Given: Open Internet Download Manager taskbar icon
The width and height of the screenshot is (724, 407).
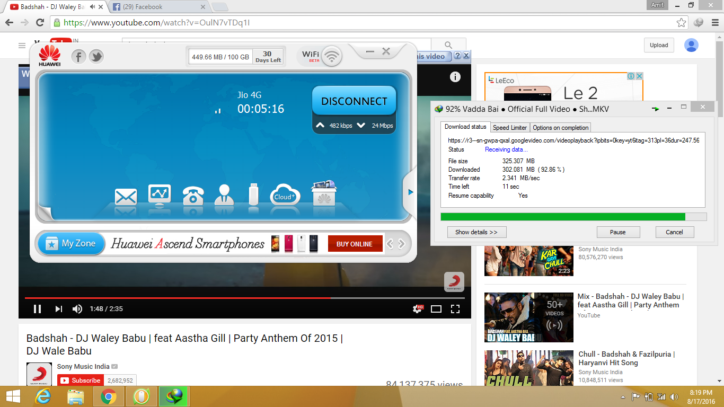Looking at the screenshot, I should click(x=174, y=396).
